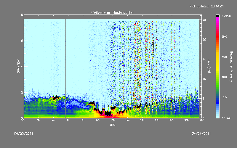Click the 8 km tick on left axis
Viewport: 237px width, 148px height.
(22, 15)
